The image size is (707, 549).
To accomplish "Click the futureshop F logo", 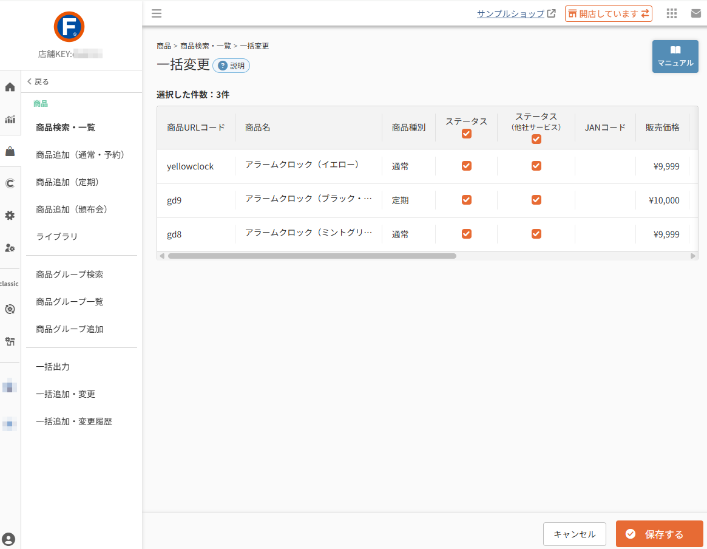I will click(x=69, y=27).
